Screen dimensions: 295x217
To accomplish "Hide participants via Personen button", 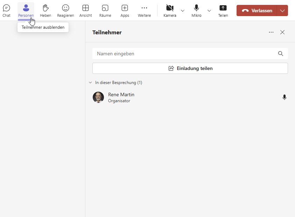I will 26,11.
